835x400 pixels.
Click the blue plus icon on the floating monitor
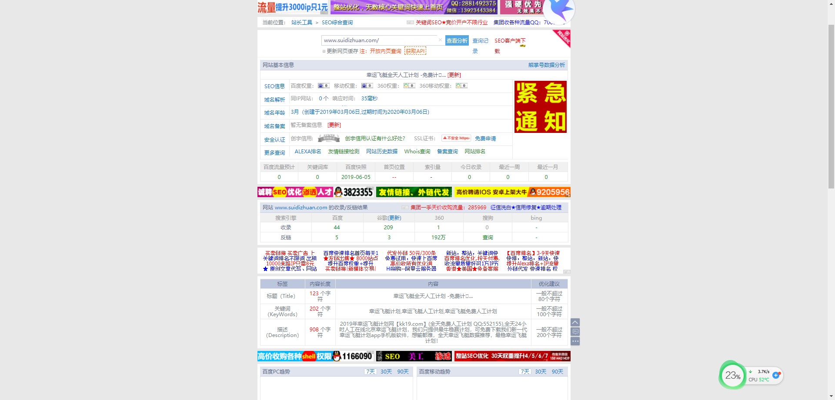point(776,375)
